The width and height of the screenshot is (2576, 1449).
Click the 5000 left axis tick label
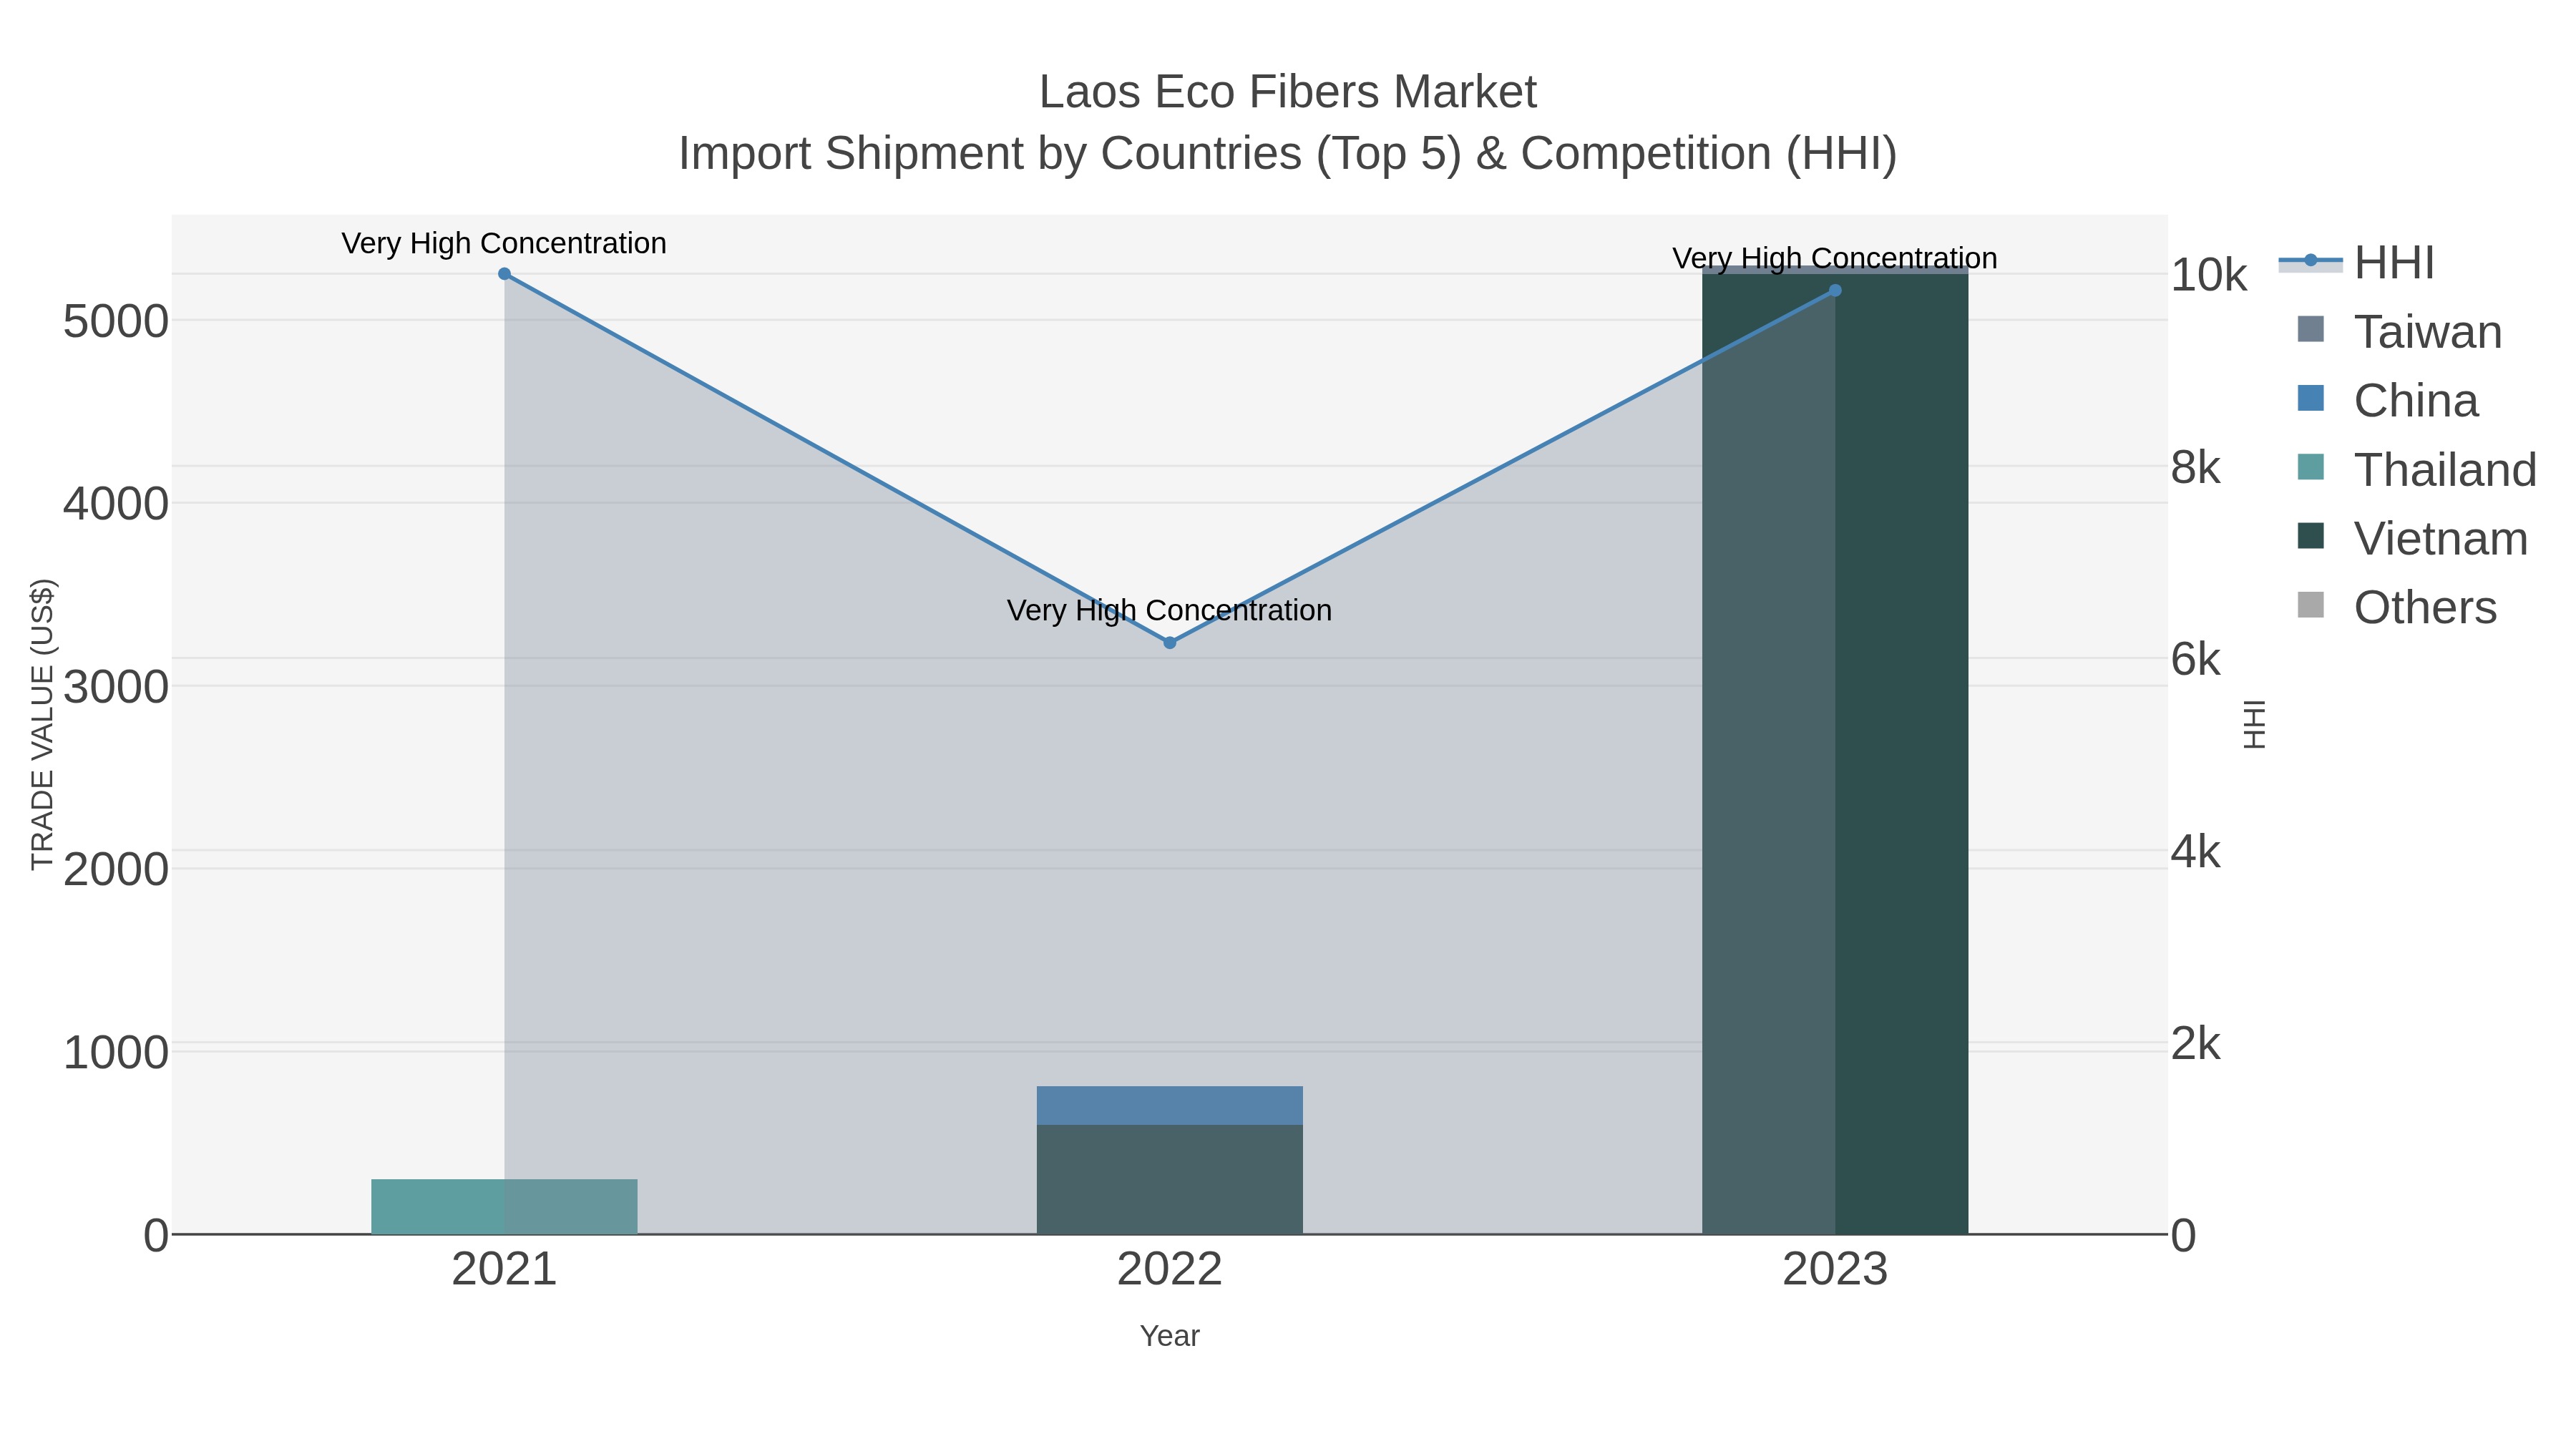click(116, 322)
